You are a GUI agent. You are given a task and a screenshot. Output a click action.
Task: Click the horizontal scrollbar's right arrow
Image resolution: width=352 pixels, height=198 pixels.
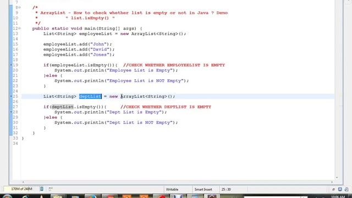332,182
